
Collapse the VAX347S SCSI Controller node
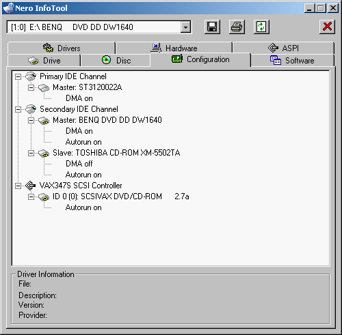tap(18, 186)
